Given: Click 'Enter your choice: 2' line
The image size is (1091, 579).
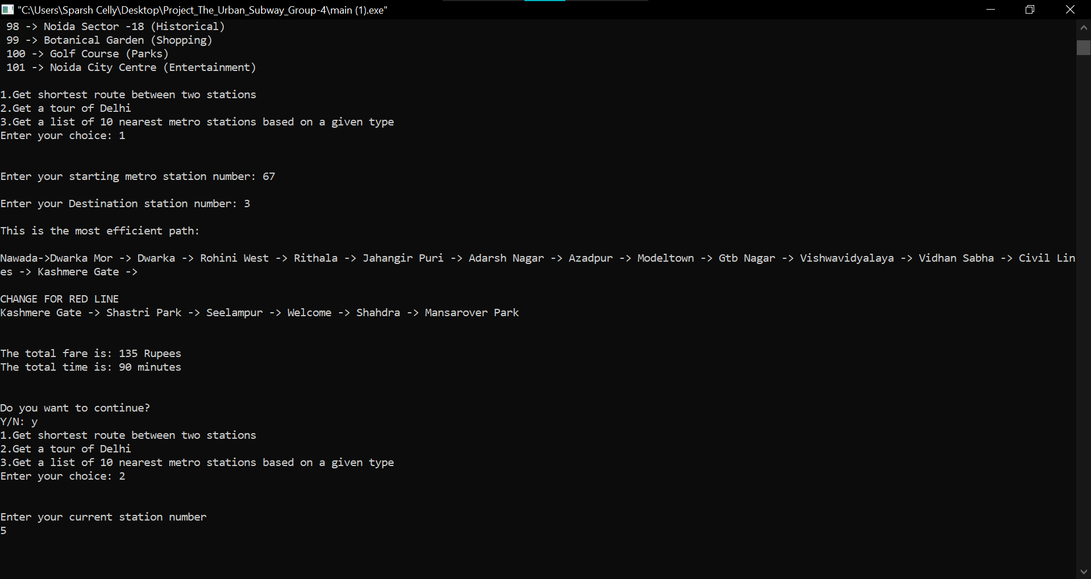Looking at the screenshot, I should tap(63, 476).
